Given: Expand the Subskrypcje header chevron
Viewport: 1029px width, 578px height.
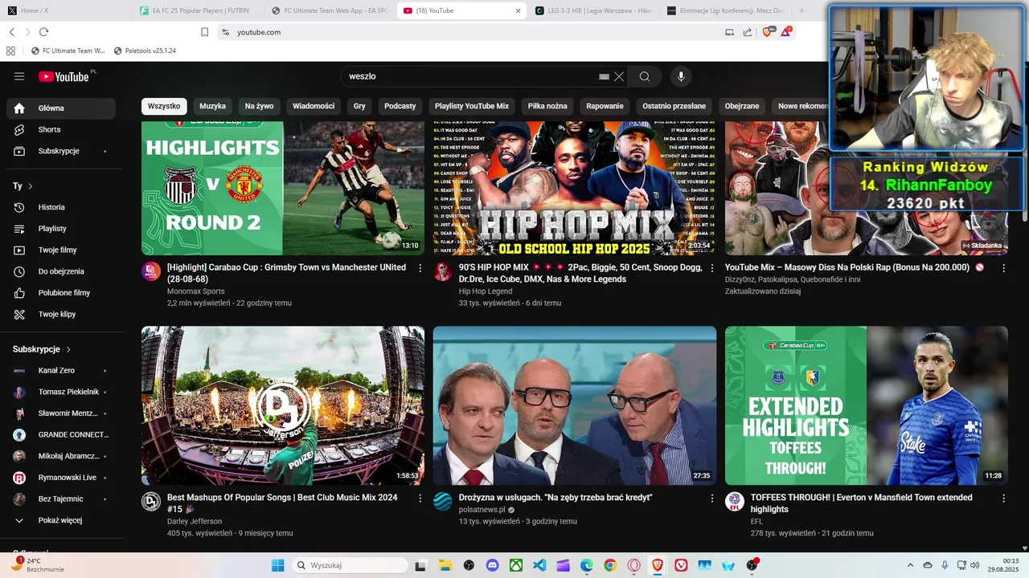Looking at the screenshot, I should pyautogui.click(x=68, y=349).
